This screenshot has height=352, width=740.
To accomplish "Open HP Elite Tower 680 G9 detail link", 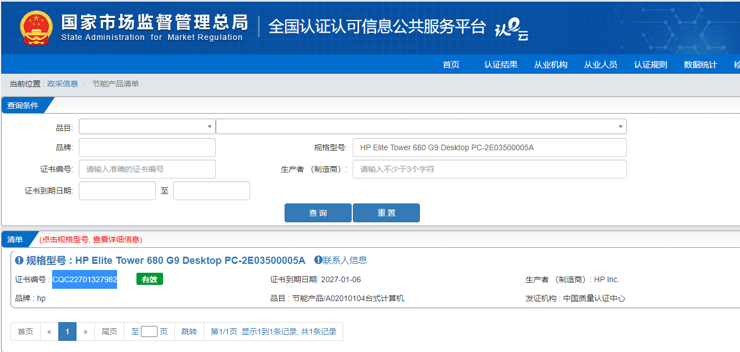I will [190, 261].
